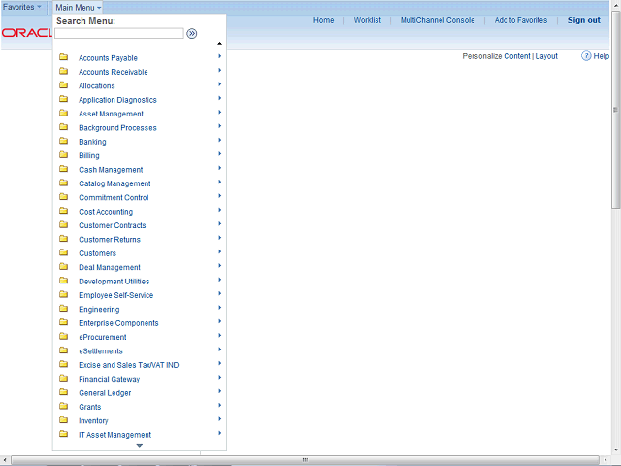Click the Accounts Receivable folder icon
621x466 pixels.
[x=63, y=71]
